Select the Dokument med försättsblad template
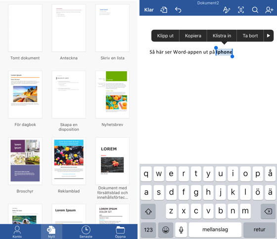277x239 pixels. pos(112,161)
